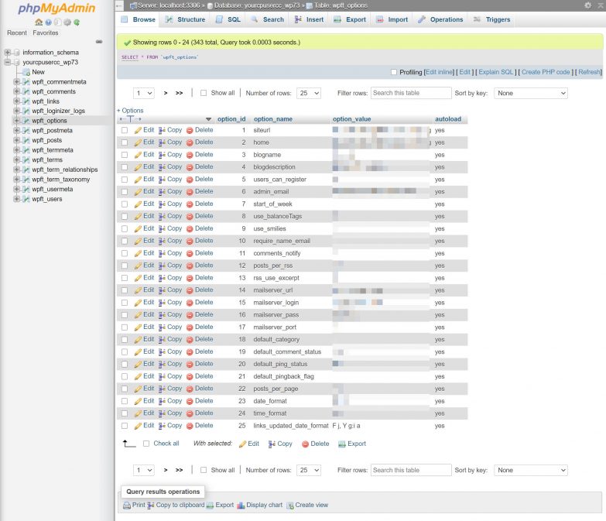Switch to the Structure tab
The image size is (606, 521).
pos(185,19)
